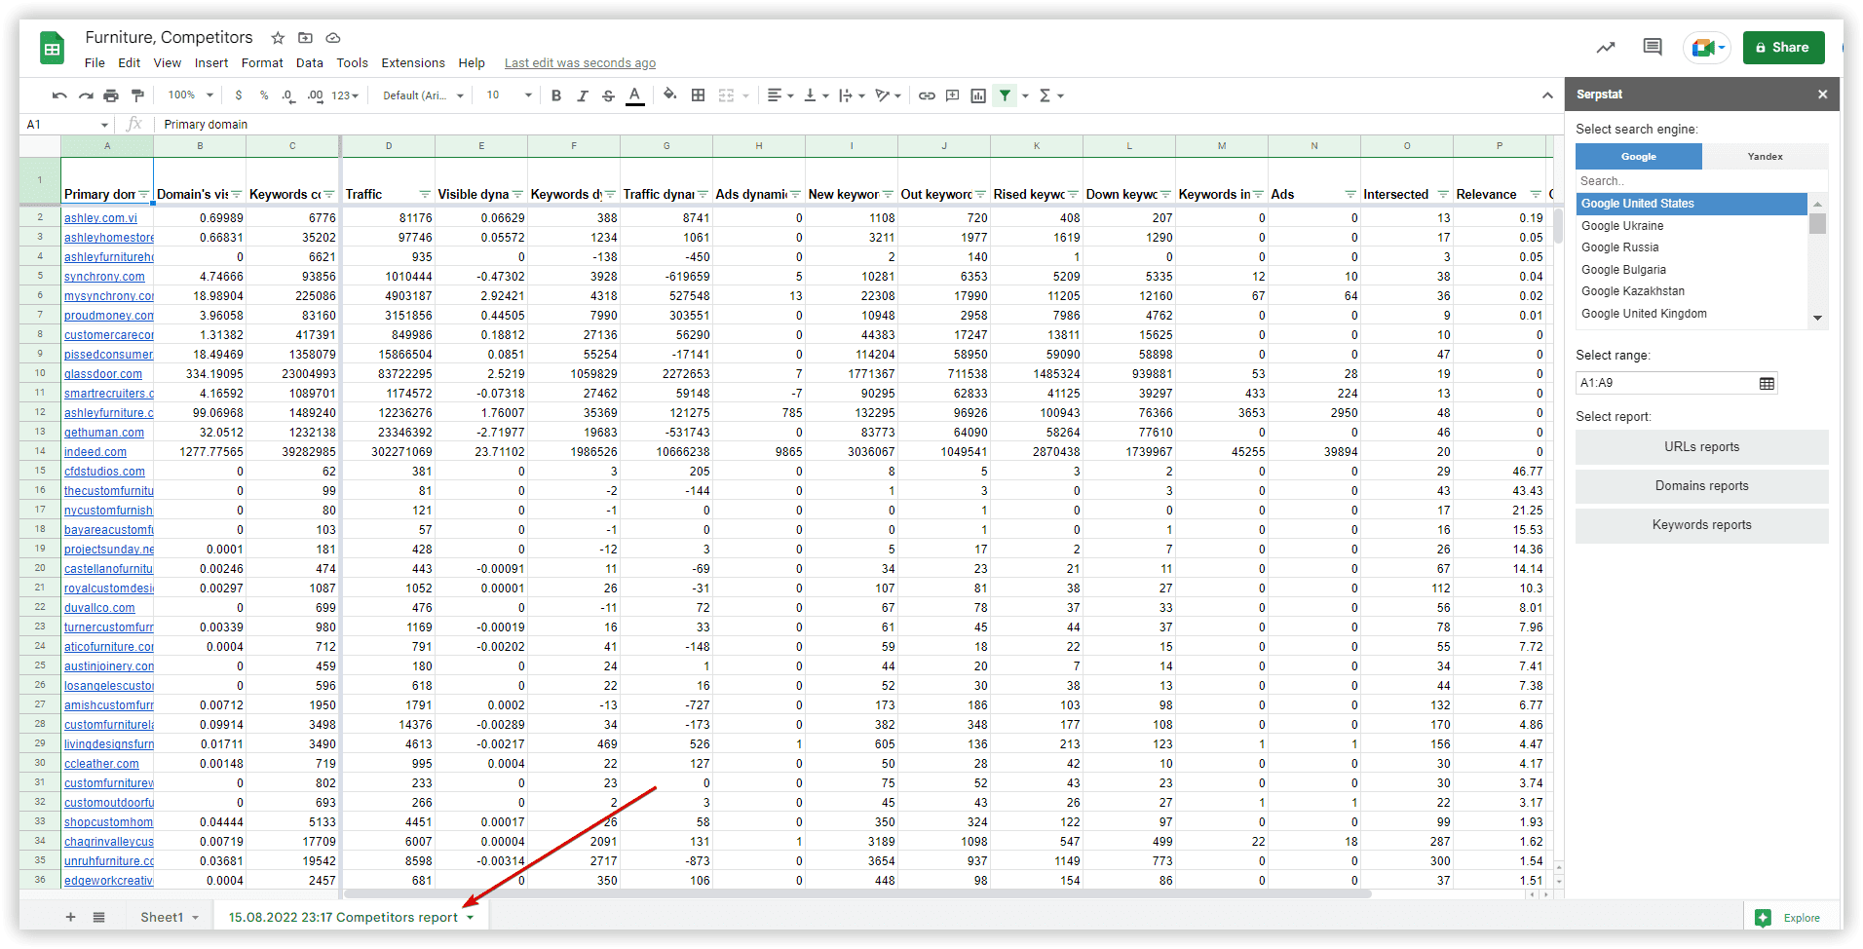Image resolution: width=1863 pixels, height=949 pixels.
Task: Open the ashleyfurniture.com link
Action: pyautogui.click(x=107, y=412)
